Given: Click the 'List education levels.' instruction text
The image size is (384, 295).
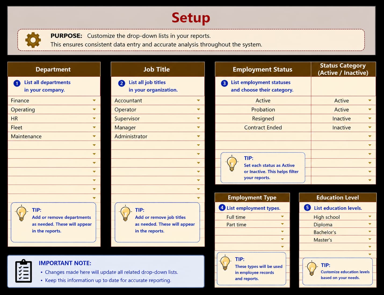Looking at the screenshot, I should (x=338, y=208).
